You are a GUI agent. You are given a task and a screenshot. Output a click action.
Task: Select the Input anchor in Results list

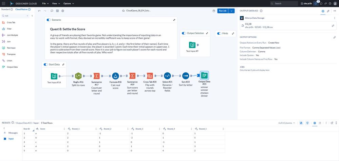pyautogui.click(x=11, y=139)
